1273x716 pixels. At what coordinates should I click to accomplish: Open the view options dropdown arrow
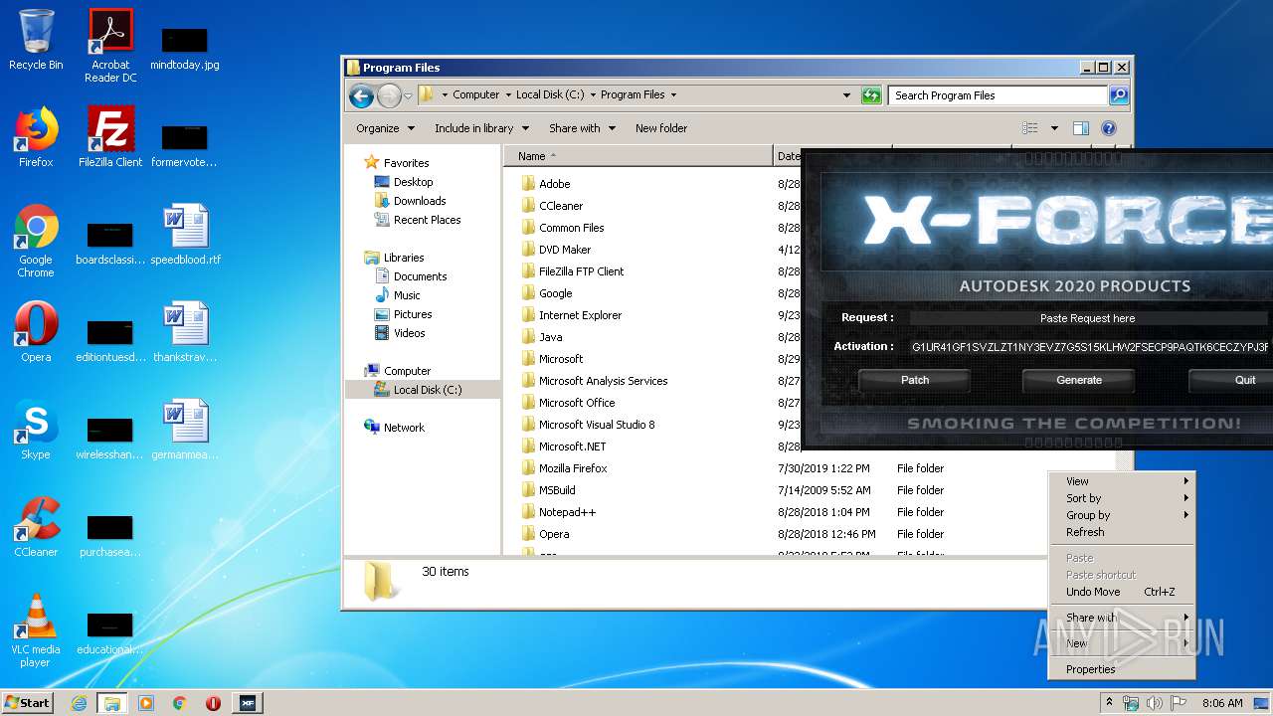1053,128
